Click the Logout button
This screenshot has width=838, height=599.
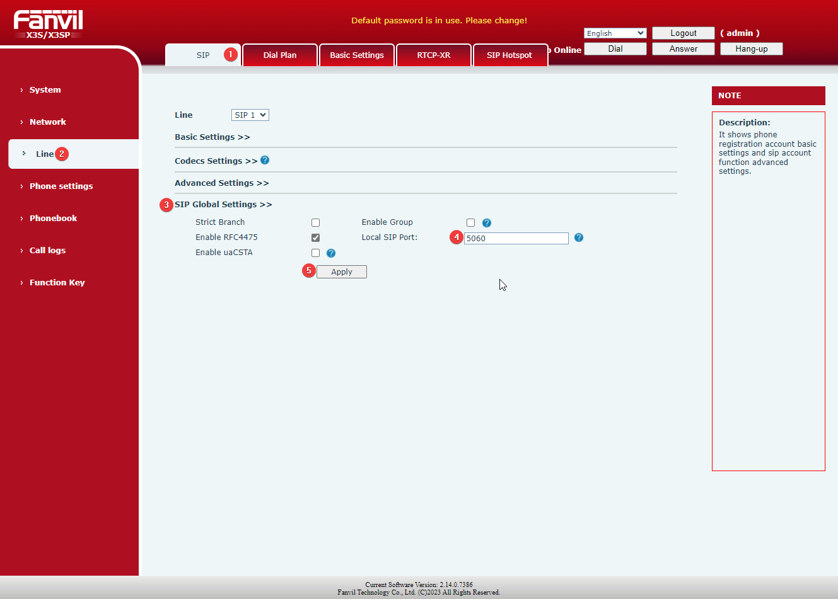683,33
